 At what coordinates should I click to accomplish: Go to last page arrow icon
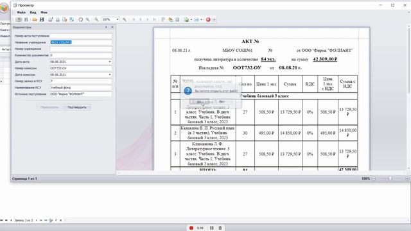155,19
